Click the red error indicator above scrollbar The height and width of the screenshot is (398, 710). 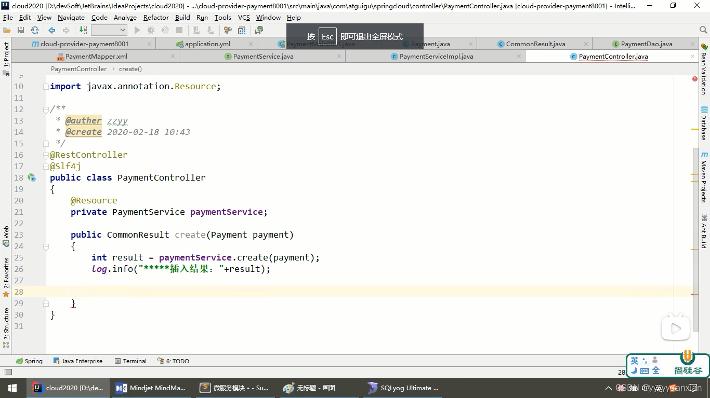pyautogui.click(x=695, y=79)
